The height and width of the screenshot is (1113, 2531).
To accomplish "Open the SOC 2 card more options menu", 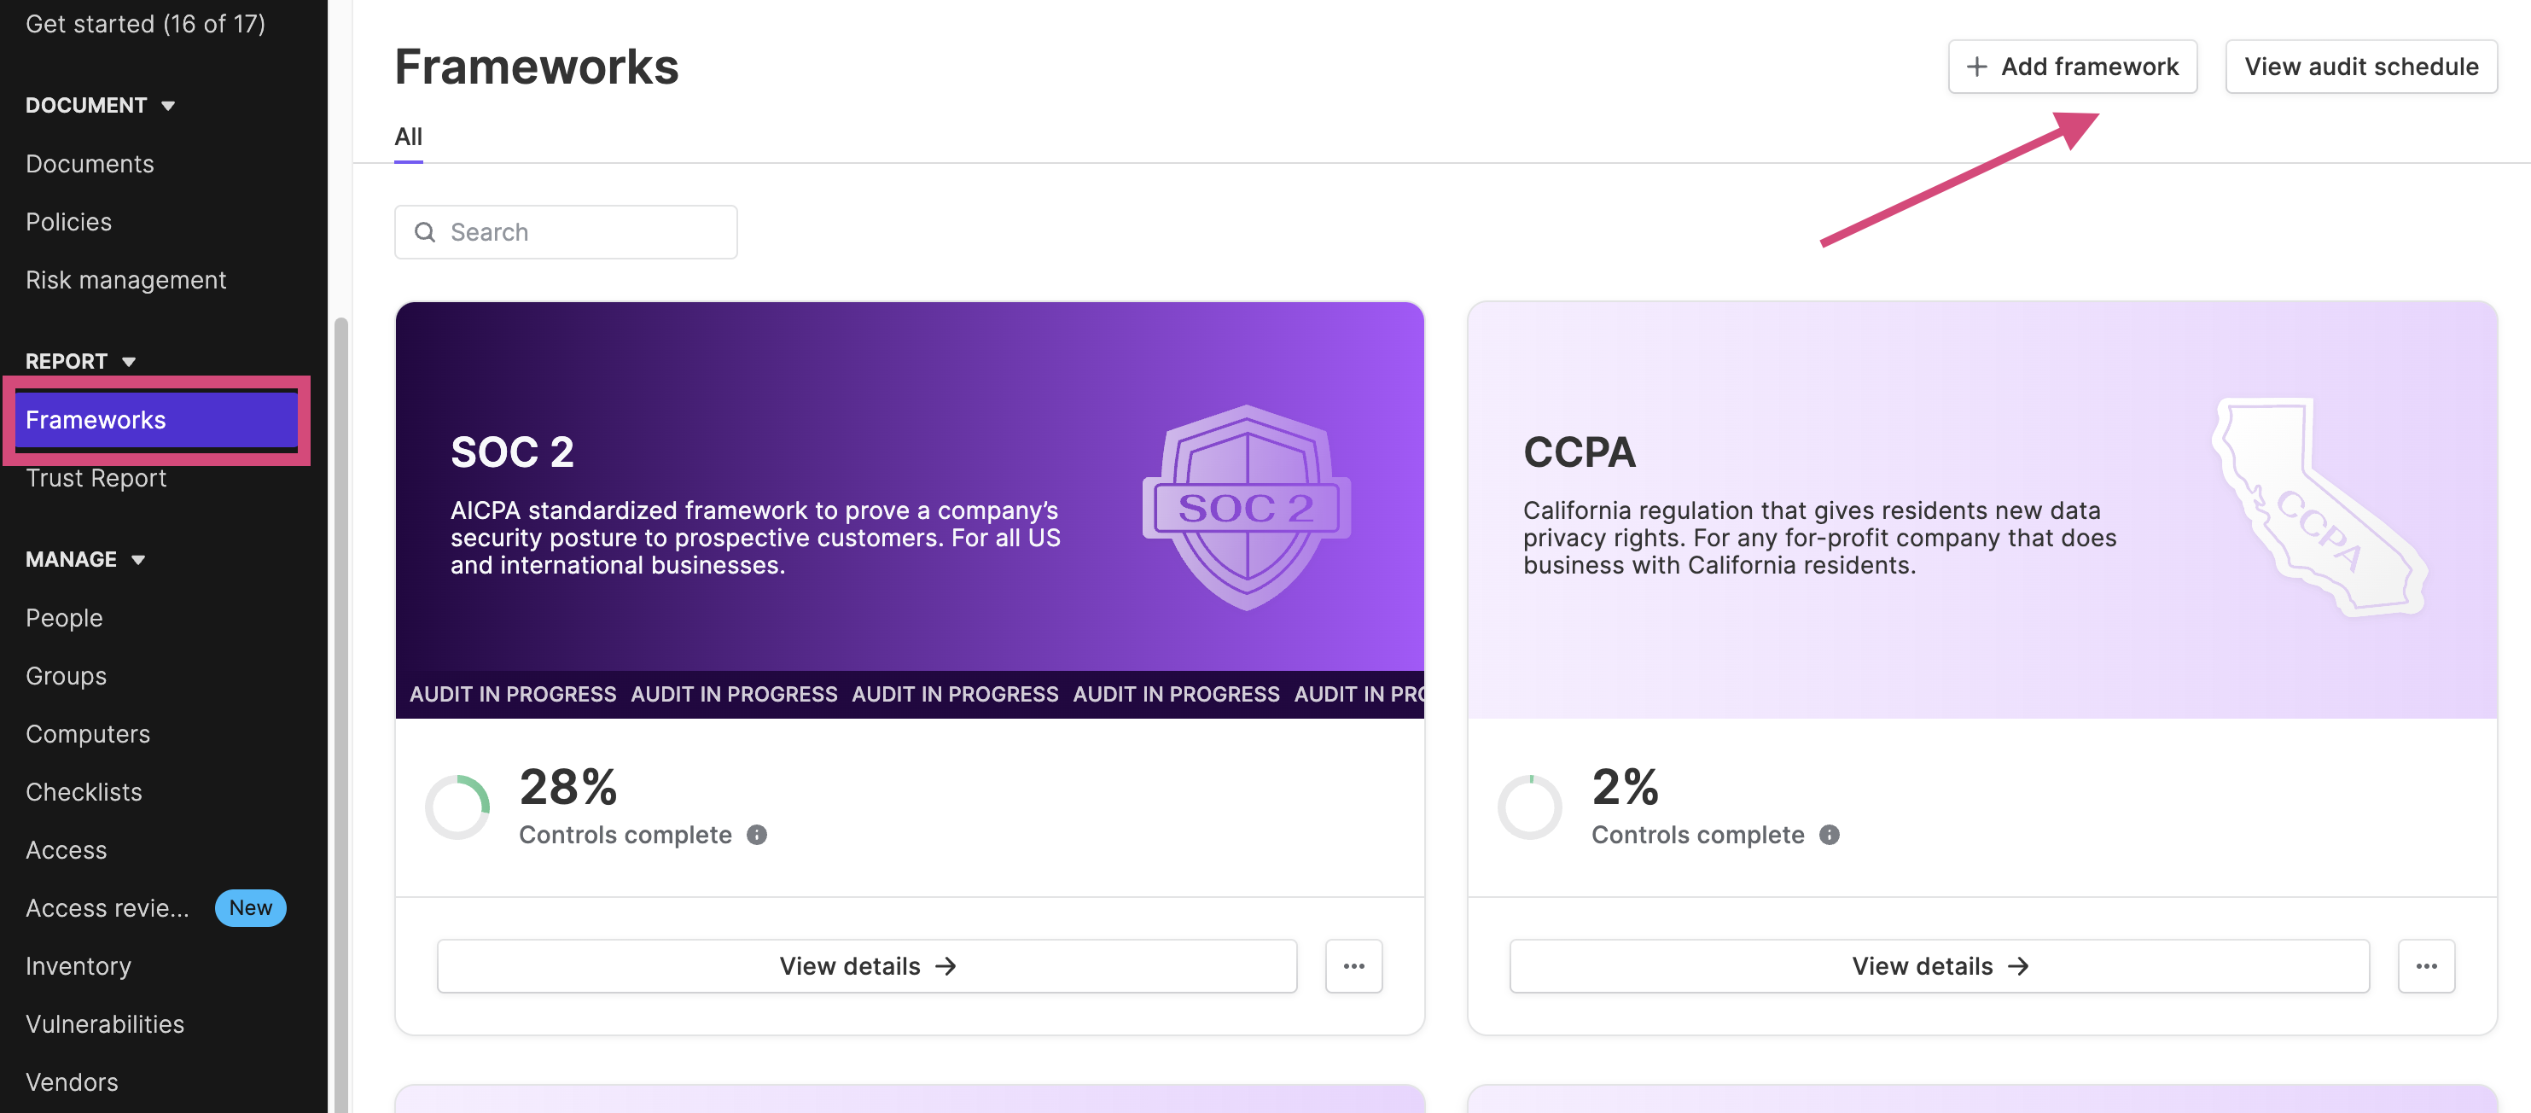I will pyautogui.click(x=1354, y=965).
